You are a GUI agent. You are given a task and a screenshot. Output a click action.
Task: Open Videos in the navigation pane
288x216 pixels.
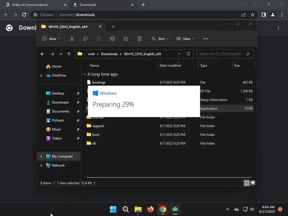point(57,138)
